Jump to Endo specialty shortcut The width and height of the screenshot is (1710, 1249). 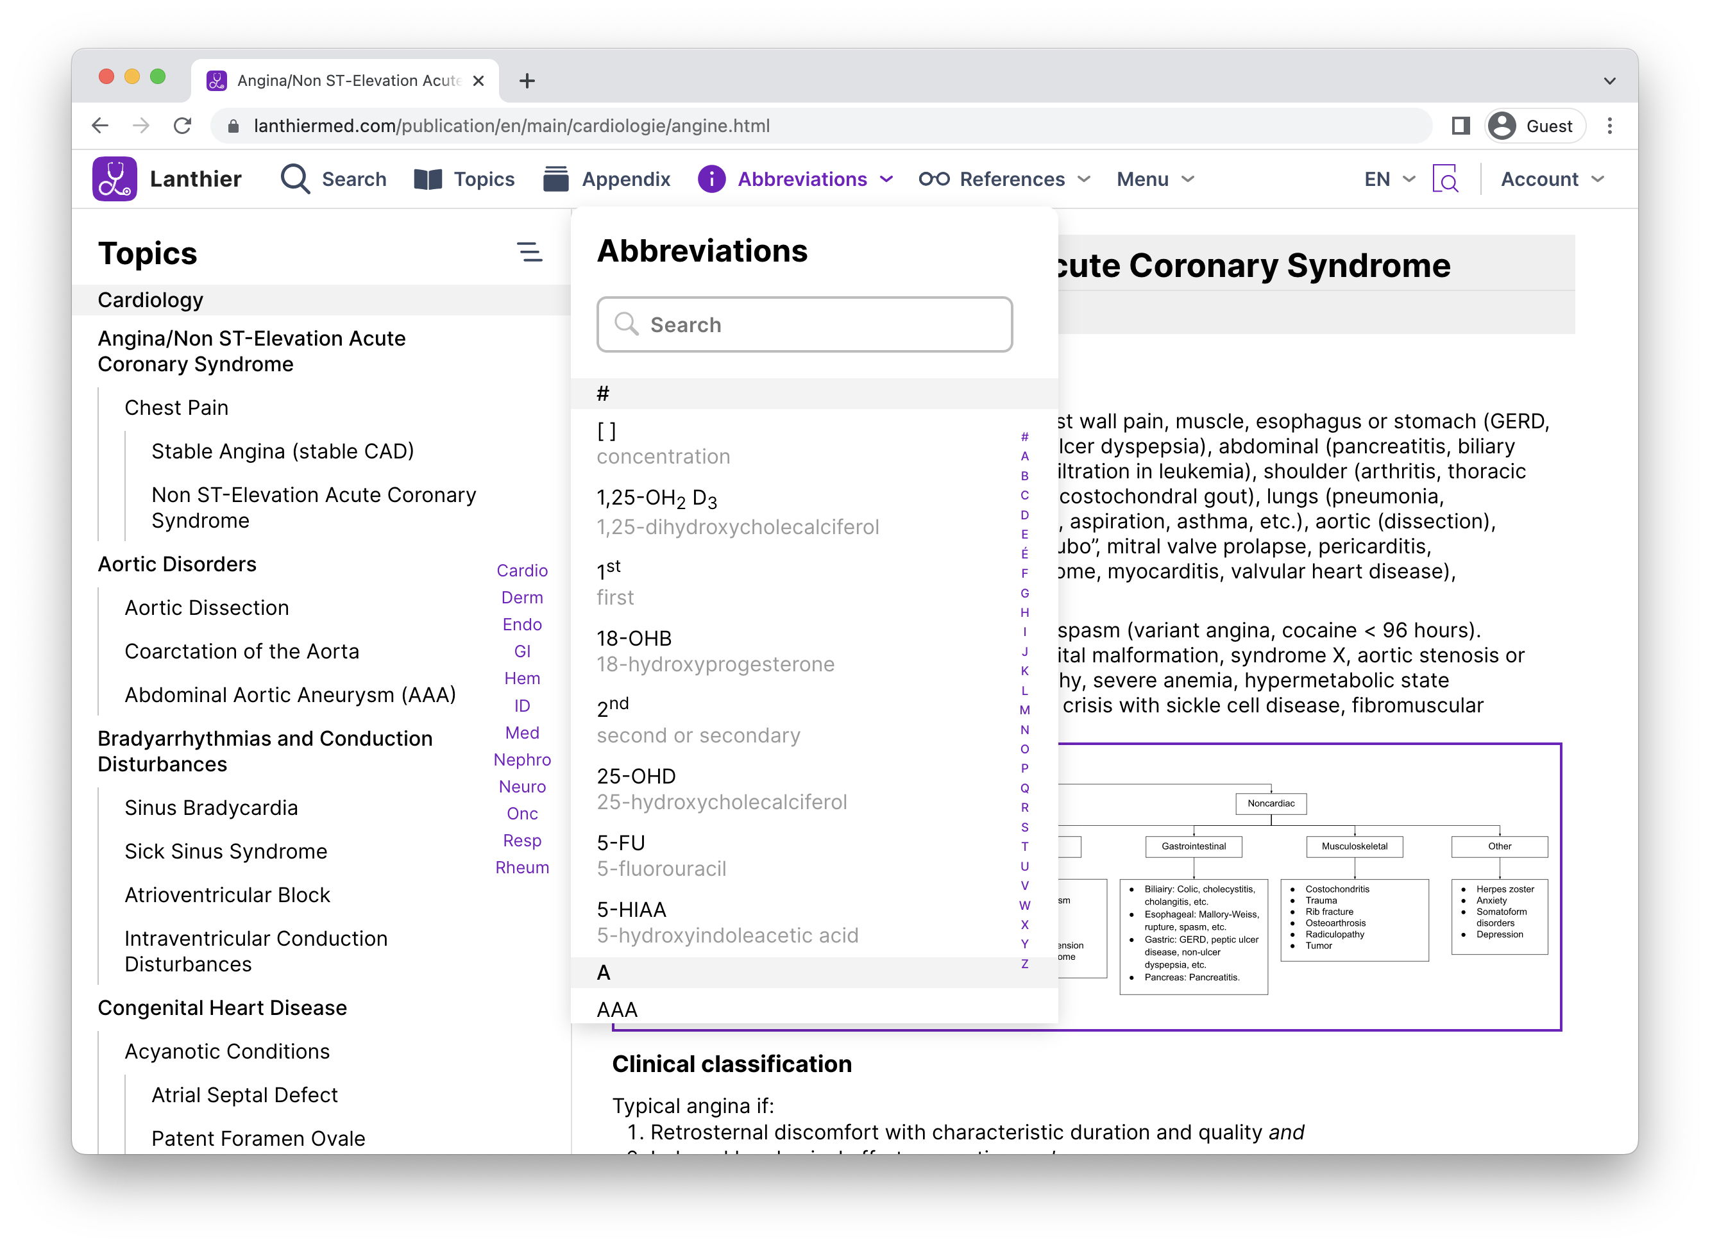click(x=522, y=624)
